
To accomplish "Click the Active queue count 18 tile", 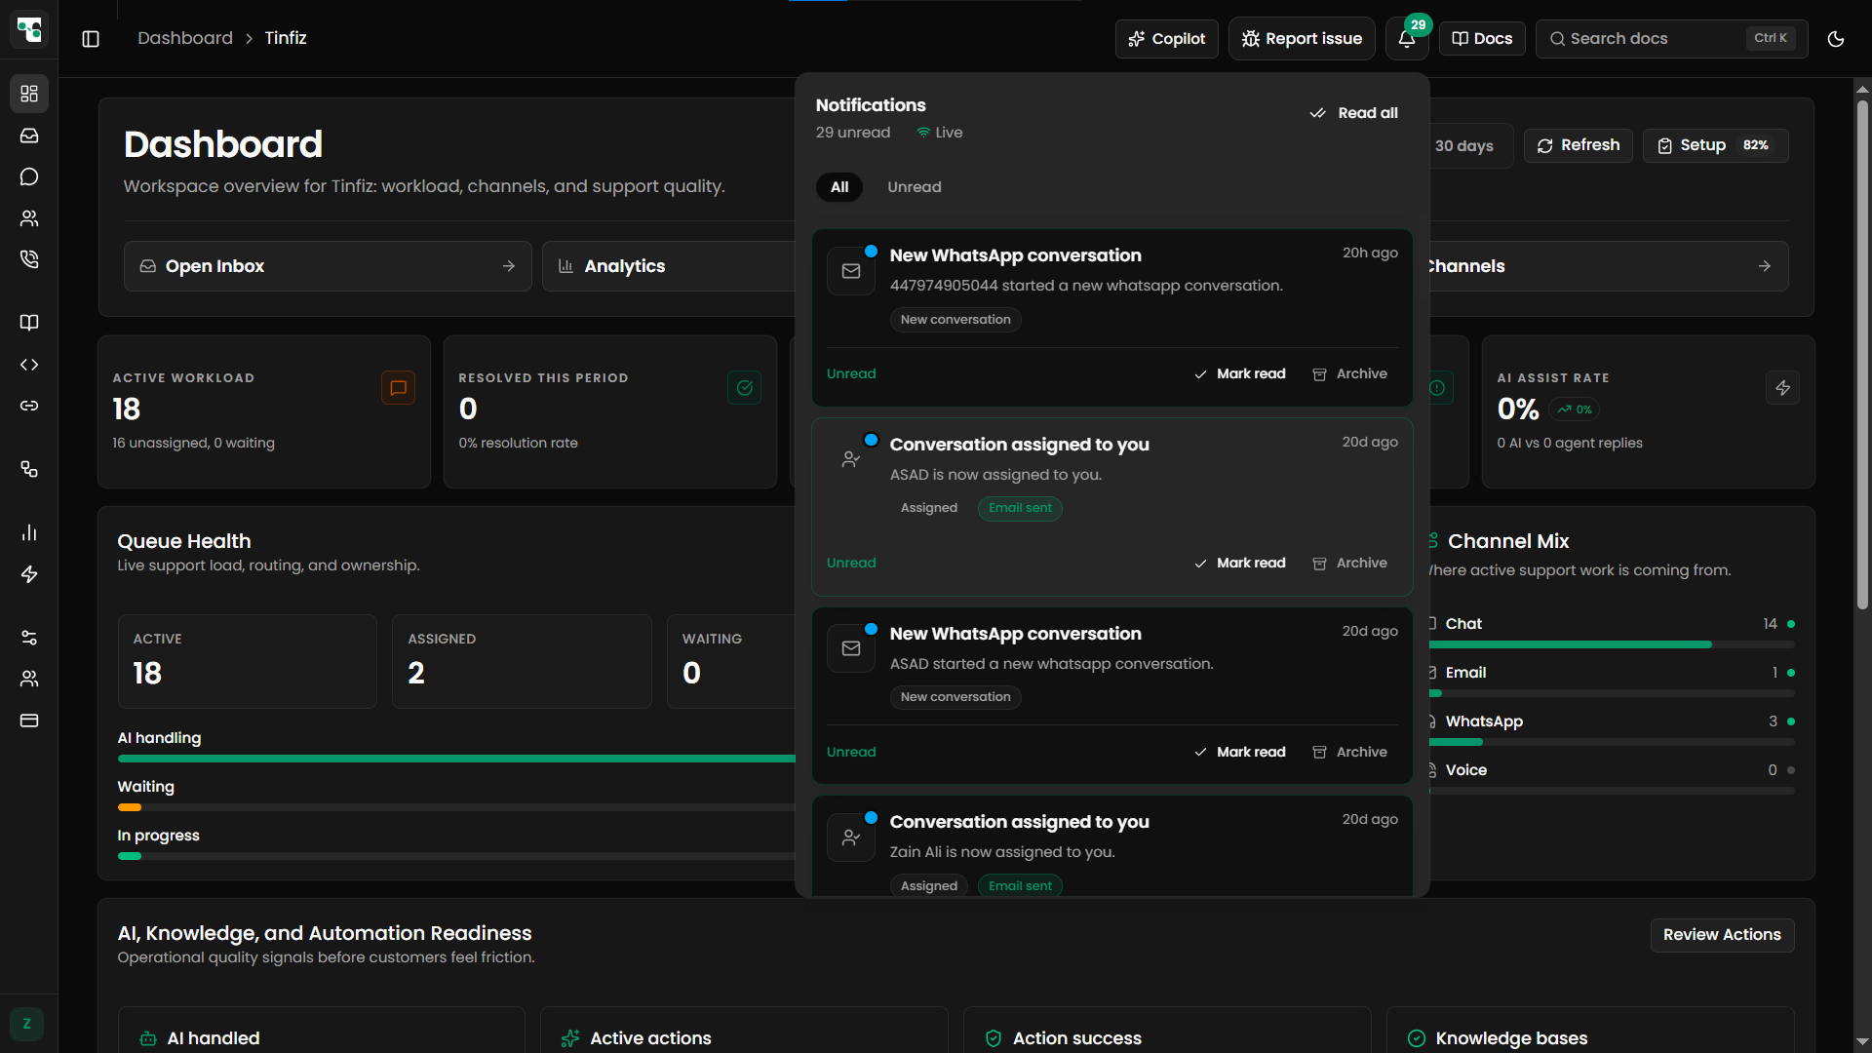I will coord(248,661).
